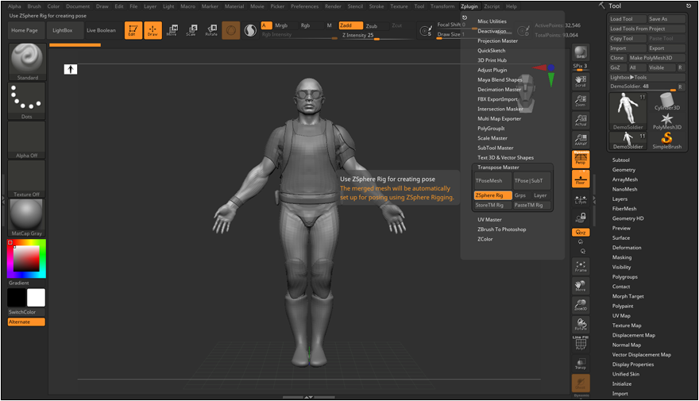The image size is (699, 401).
Task: Open the Preferences menu
Action: tap(304, 6)
